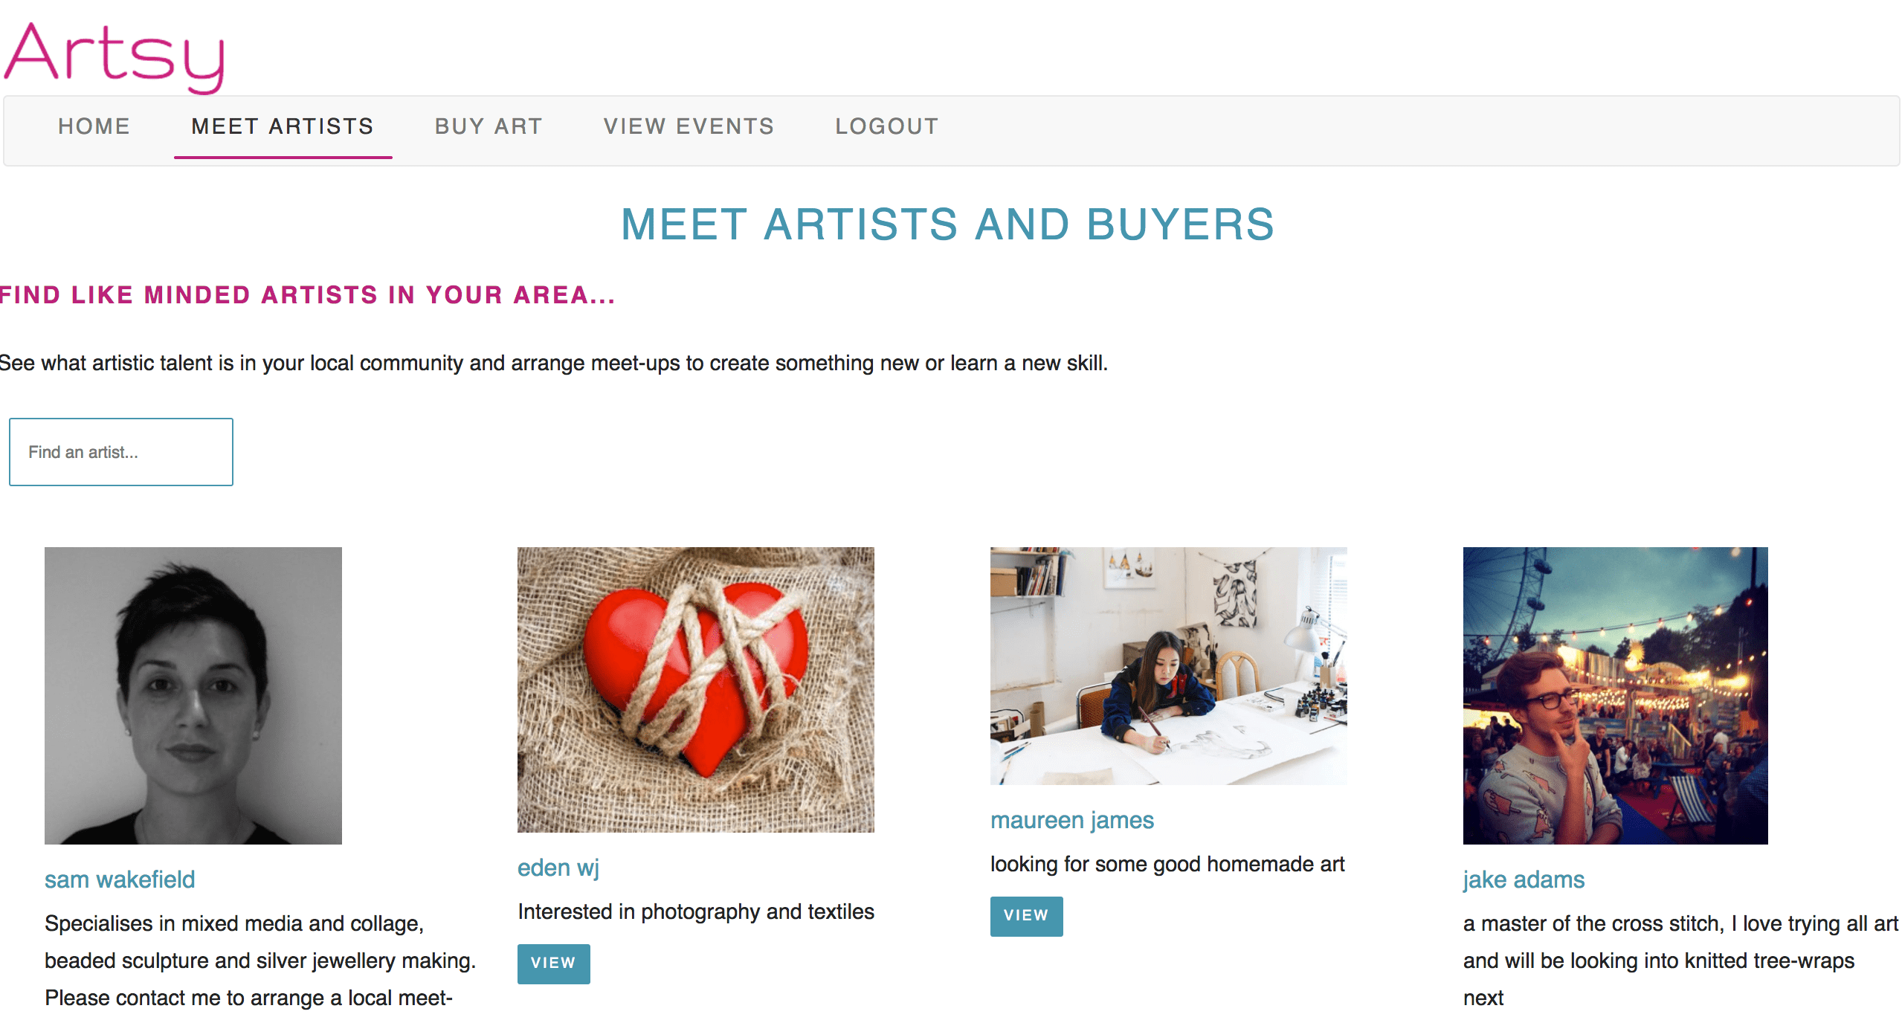Viewport: 1902px width, 1020px height.
Task: Click the Artsy logo
Action: pyautogui.click(x=114, y=57)
